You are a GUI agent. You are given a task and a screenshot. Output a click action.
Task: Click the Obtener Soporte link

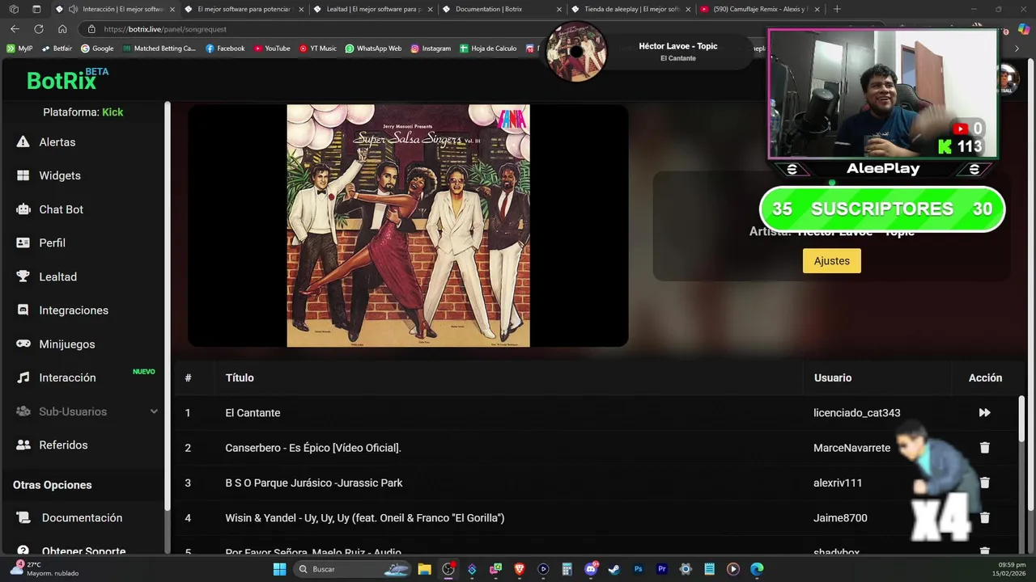[x=83, y=551]
